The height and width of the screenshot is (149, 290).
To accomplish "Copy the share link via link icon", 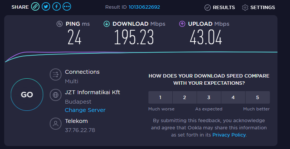I will [x=35, y=7].
